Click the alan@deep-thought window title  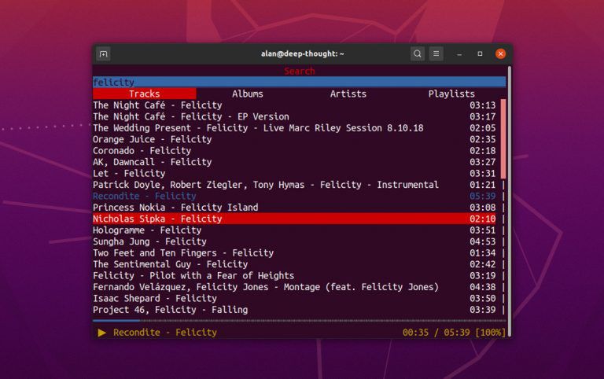pyautogui.click(x=302, y=54)
